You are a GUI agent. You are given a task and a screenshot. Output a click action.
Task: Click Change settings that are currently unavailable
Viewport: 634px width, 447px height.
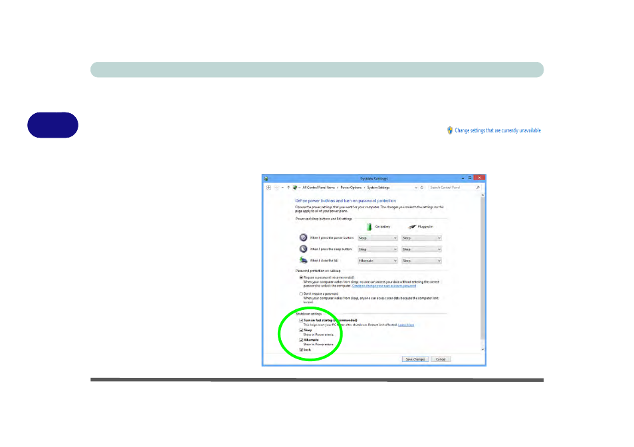[498, 130]
